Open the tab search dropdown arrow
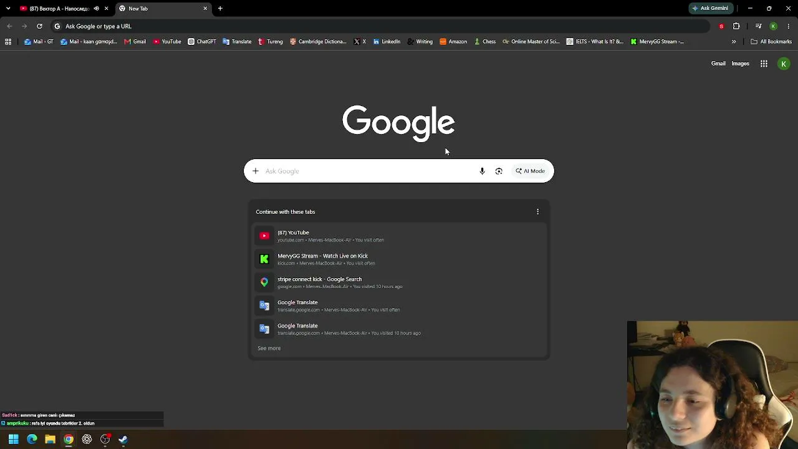798x449 pixels. click(x=8, y=9)
